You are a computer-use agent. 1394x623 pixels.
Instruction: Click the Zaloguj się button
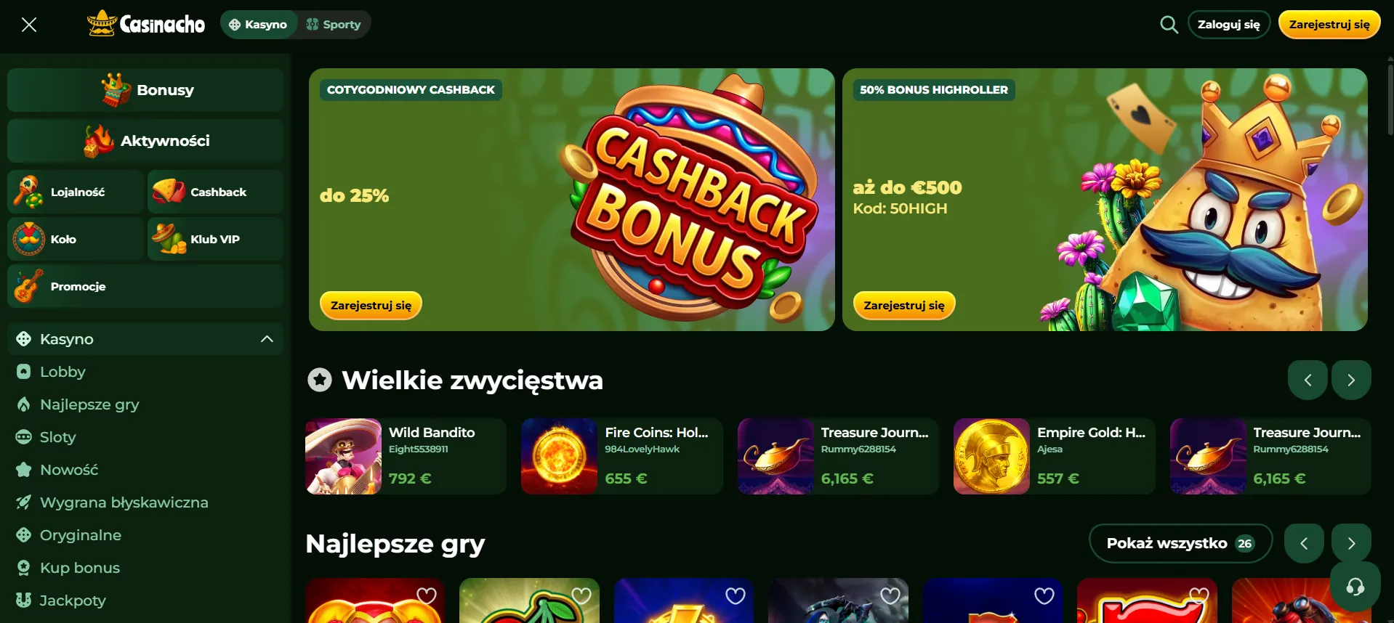click(1229, 25)
